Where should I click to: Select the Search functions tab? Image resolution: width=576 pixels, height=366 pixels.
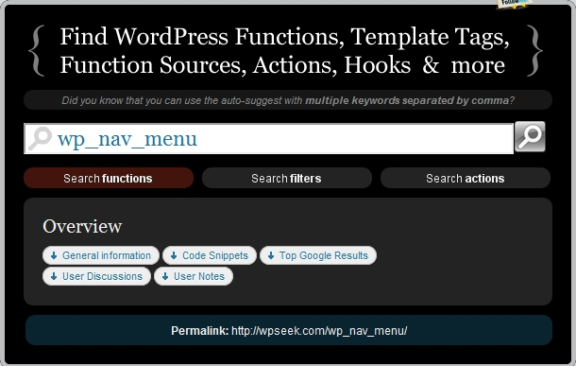point(109,178)
